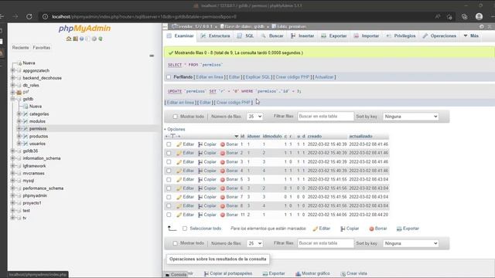
Task: Click the phpMyAdmin home icon
Action: click(69, 39)
